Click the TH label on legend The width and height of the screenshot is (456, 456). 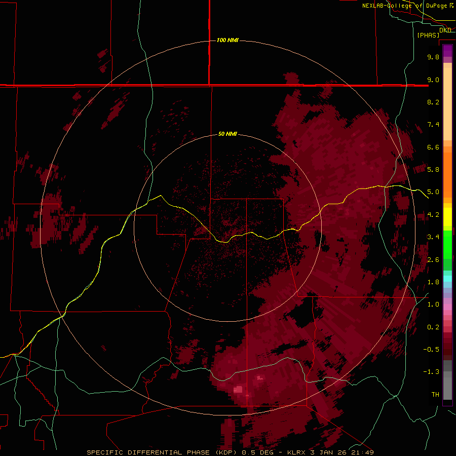(x=435, y=395)
